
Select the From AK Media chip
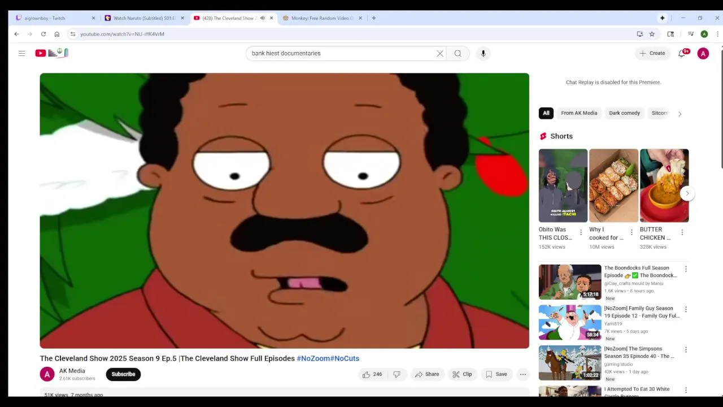pyautogui.click(x=579, y=113)
